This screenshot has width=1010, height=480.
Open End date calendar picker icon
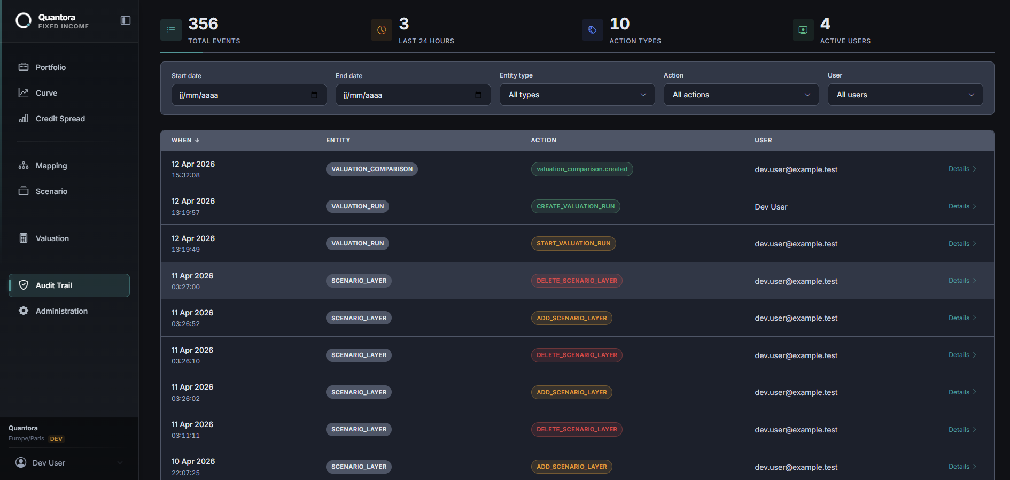(x=478, y=95)
